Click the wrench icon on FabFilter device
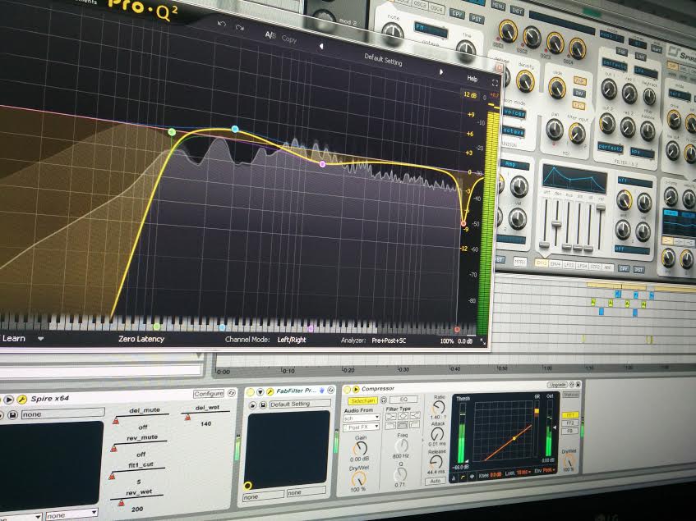 270,391
